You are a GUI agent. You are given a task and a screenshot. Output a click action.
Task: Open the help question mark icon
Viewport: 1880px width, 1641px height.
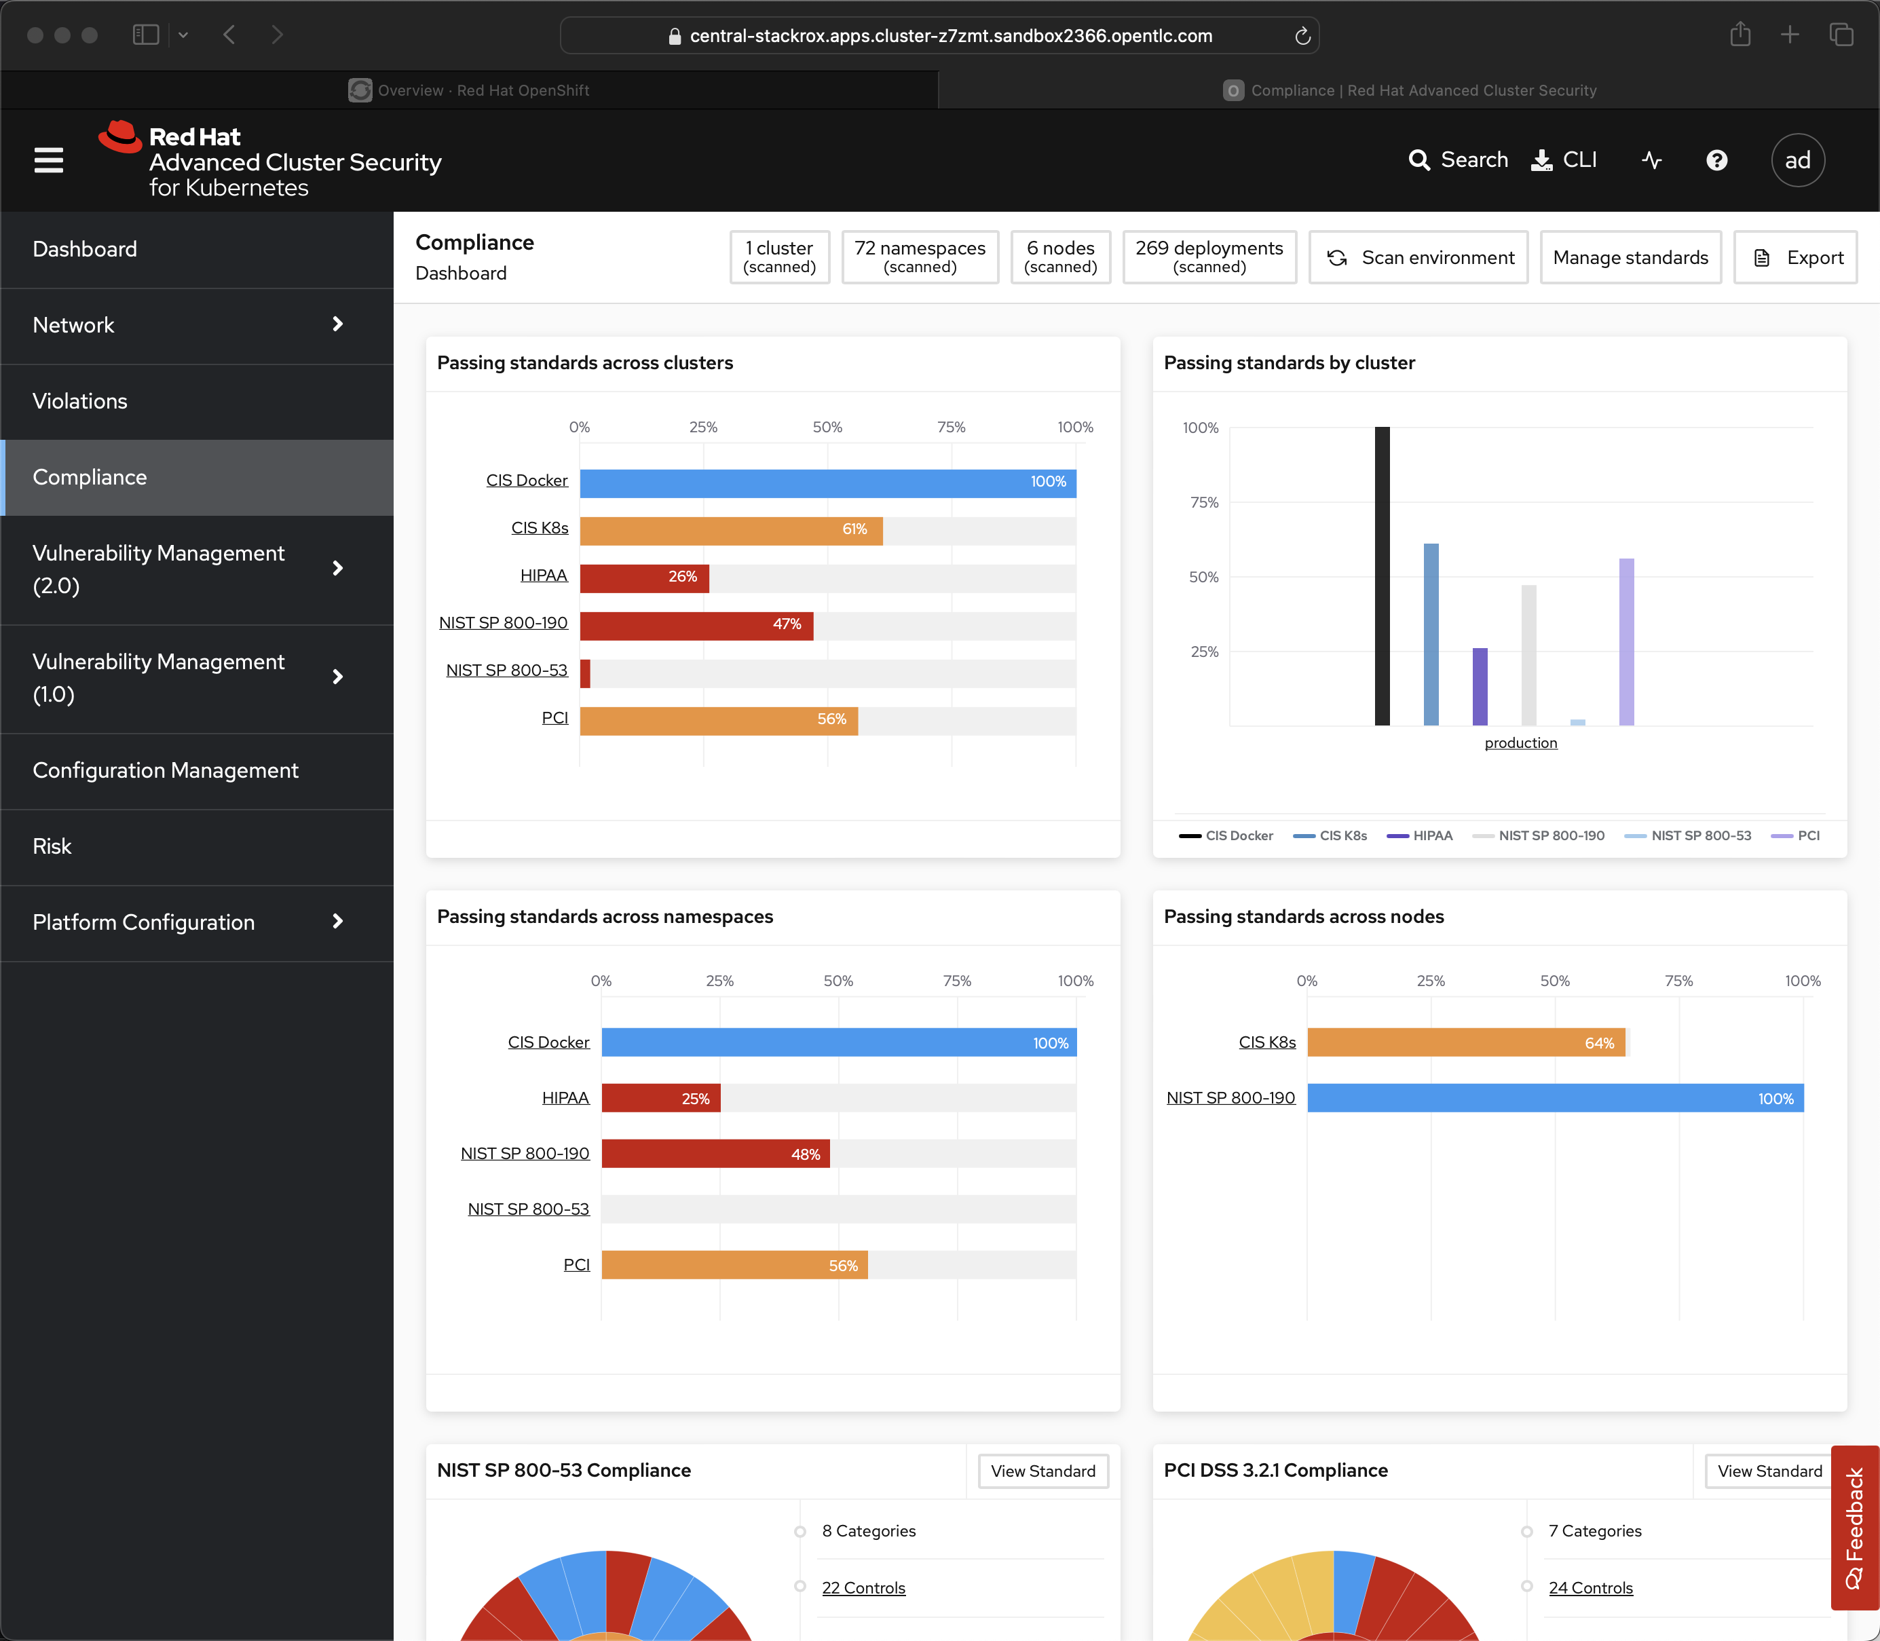point(1716,160)
